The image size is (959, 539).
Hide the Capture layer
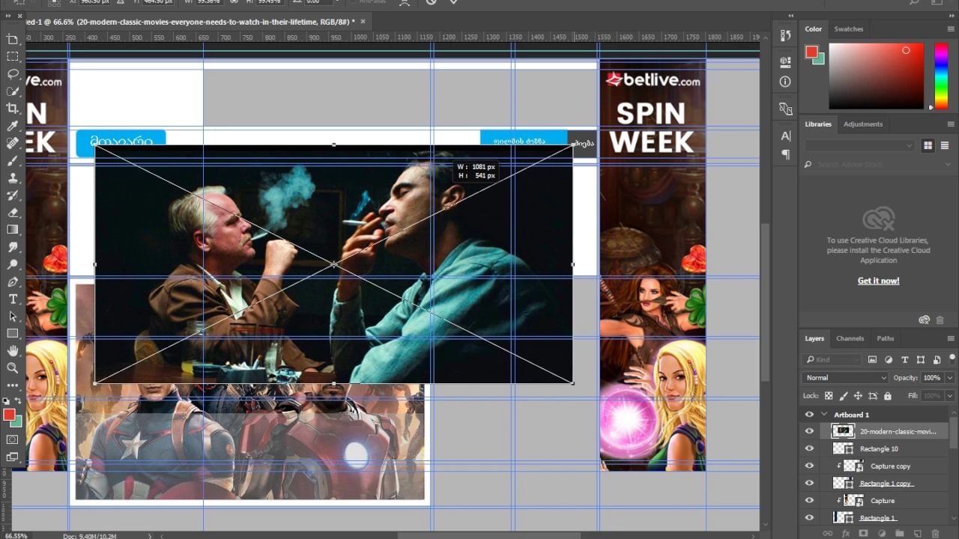809,500
